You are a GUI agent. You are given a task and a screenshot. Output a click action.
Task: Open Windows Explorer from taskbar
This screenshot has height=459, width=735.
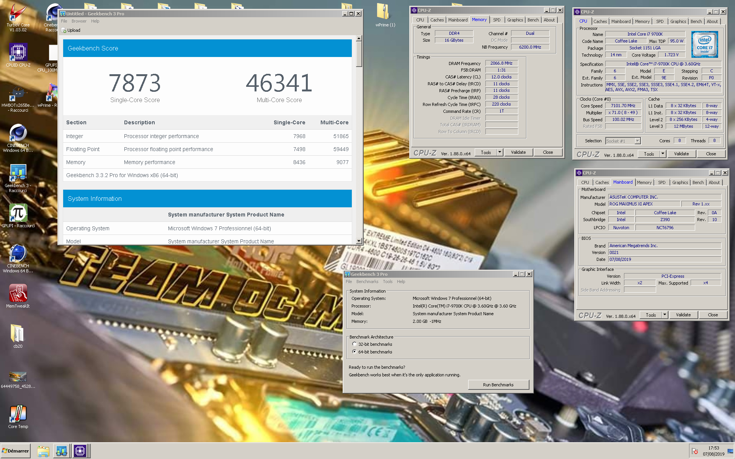(43, 451)
